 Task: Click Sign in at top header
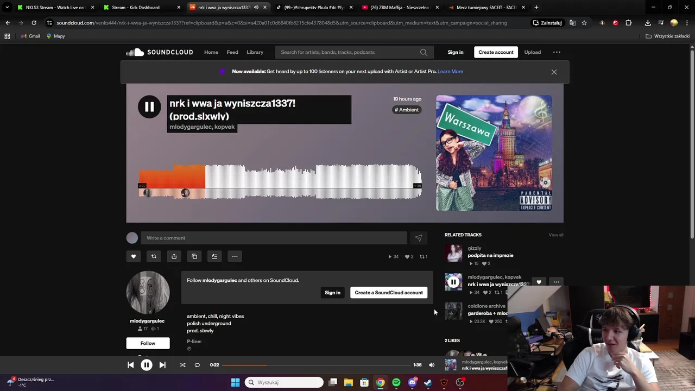[456, 52]
